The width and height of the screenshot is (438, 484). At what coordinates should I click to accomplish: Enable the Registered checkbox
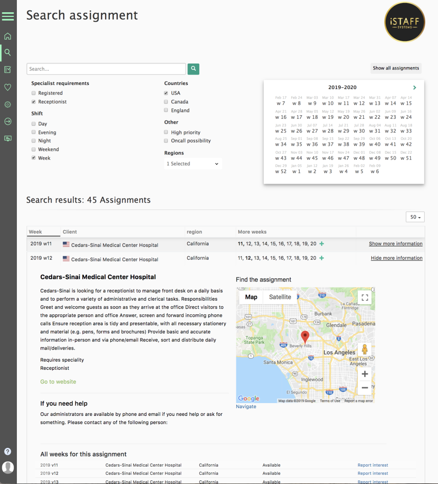coord(34,93)
